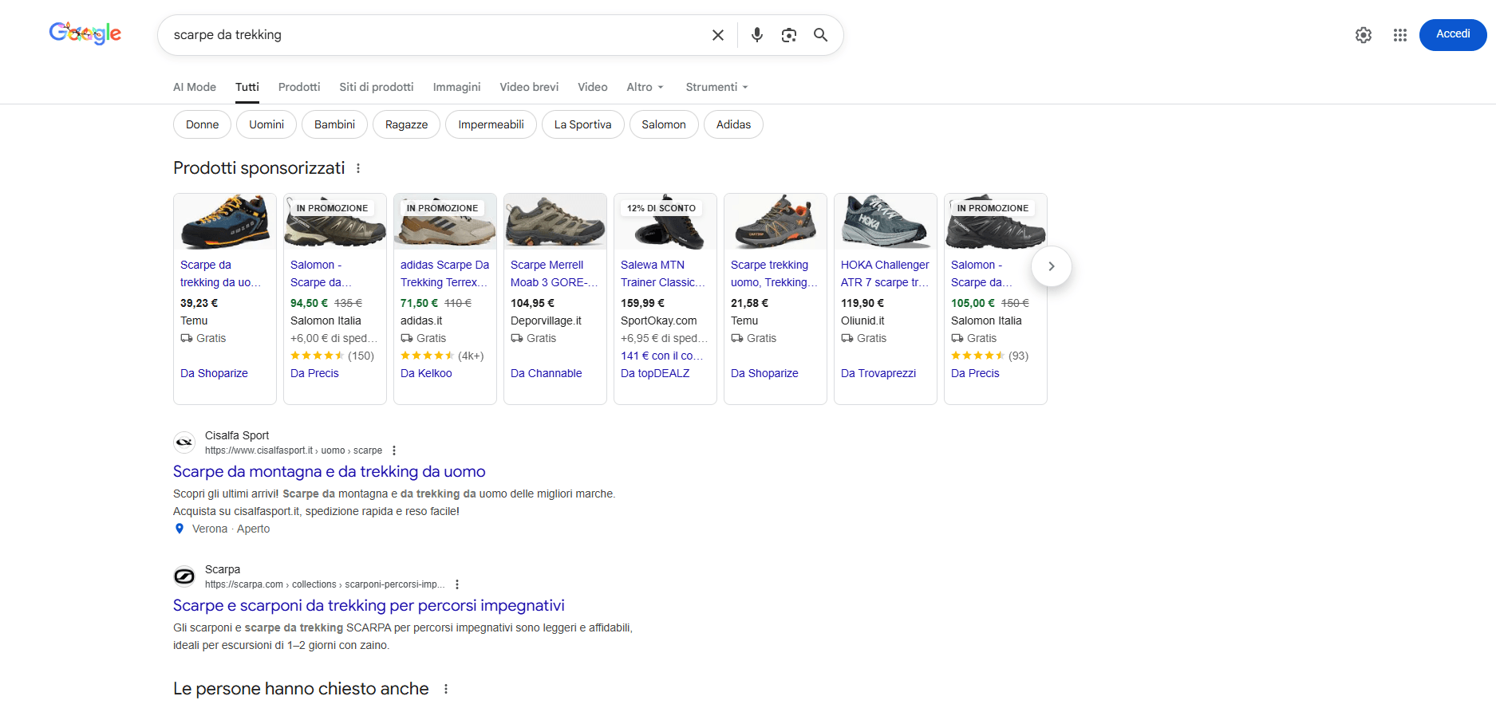The width and height of the screenshot is (1496, 708).
Task: Click Da Precis under the 94,50 € Salomon
Action: (x=314, y=373)
